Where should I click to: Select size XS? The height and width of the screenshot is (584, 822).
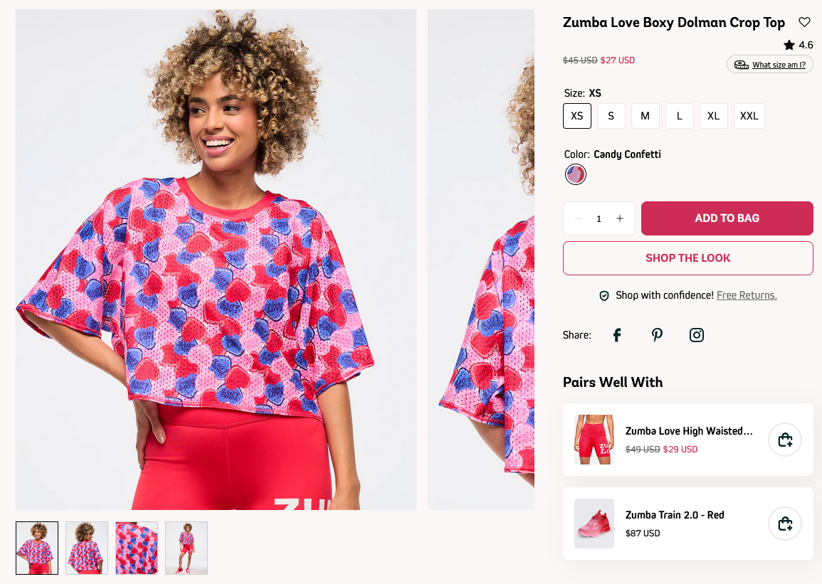click(577, 116)
